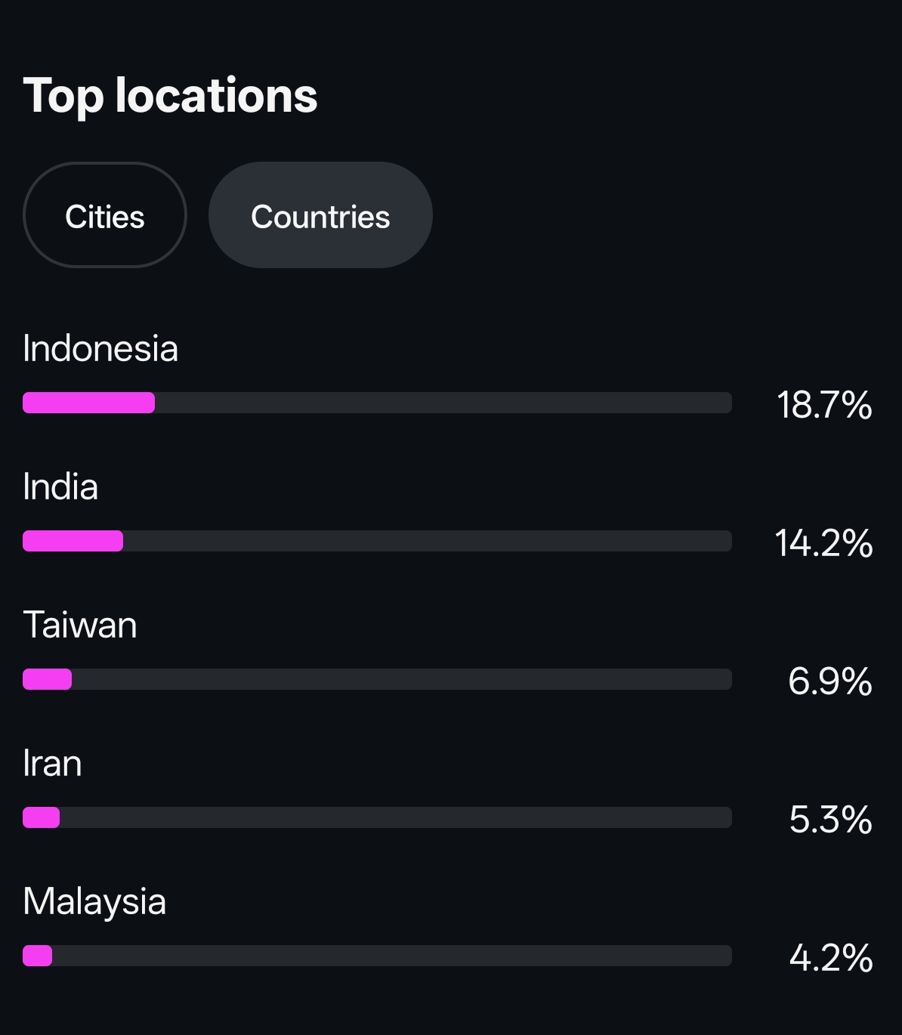Switch to the Cities tab
This screenshot has width=902, height=1035.
point(105,216)
